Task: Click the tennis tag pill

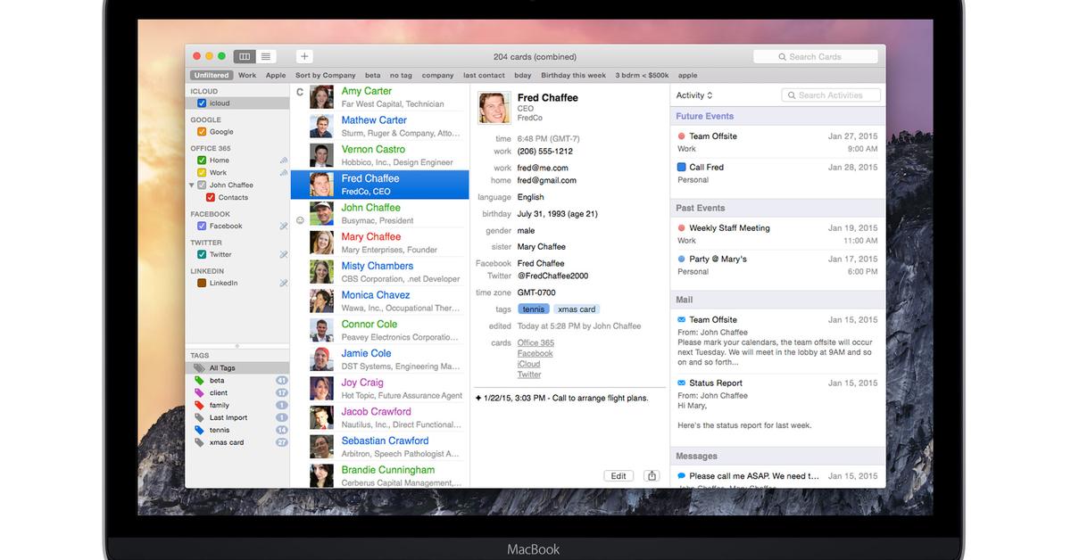Action: (533, 309)
